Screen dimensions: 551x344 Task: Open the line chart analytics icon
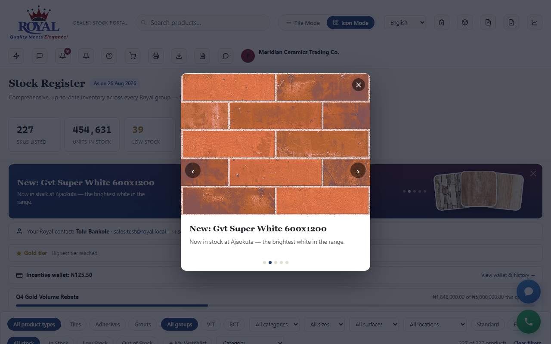point(535,22)
